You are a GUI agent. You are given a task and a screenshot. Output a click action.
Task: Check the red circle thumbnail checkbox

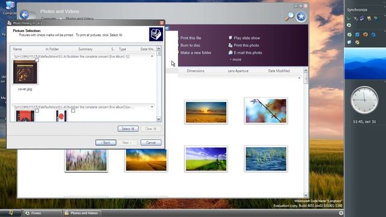[x=73, y=111]
